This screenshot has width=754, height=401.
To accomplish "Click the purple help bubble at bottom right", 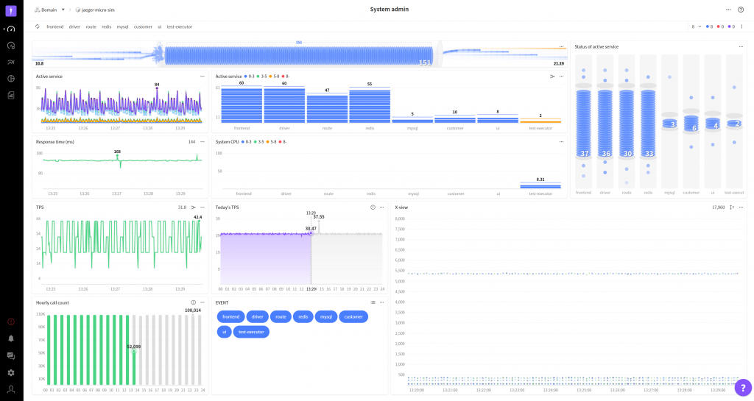I will pos(742,386).
